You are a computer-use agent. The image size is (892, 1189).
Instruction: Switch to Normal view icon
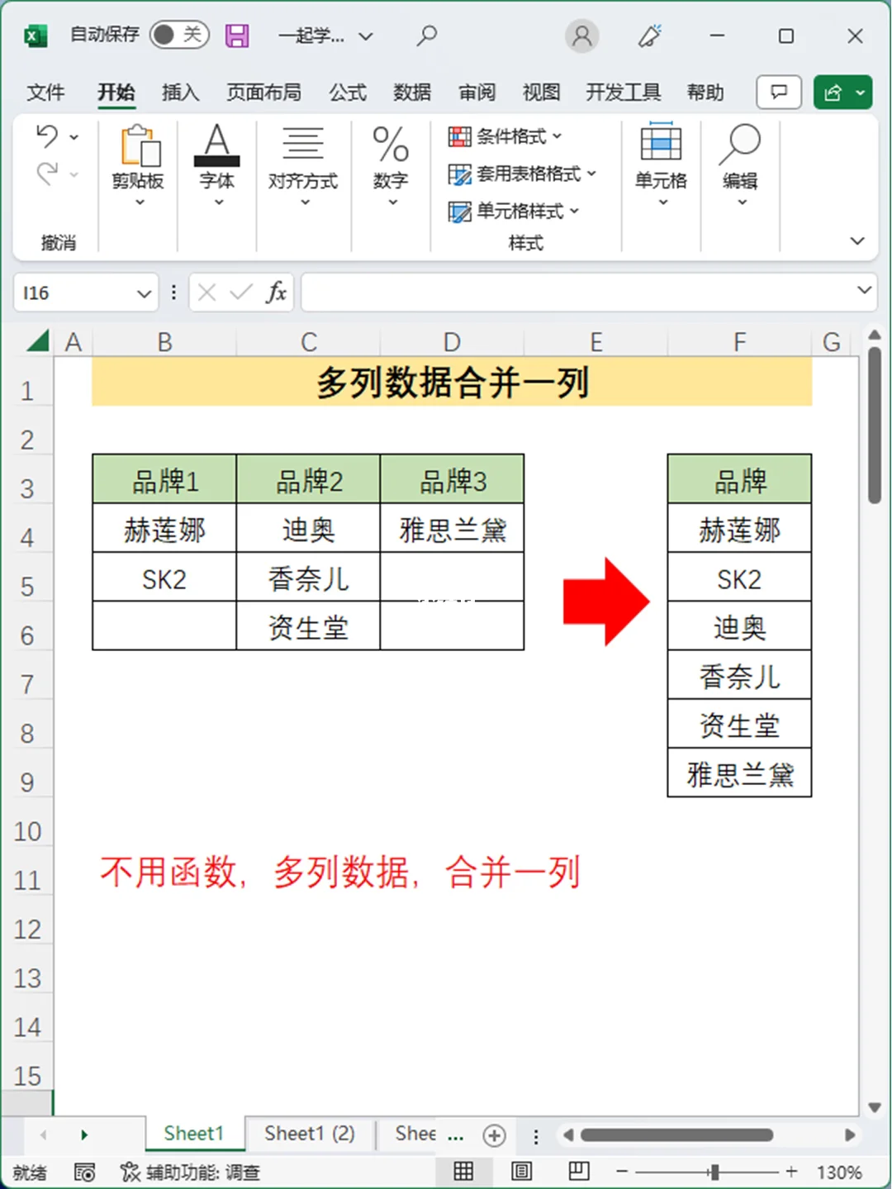pyautogui.click(x=463, y=1171)
